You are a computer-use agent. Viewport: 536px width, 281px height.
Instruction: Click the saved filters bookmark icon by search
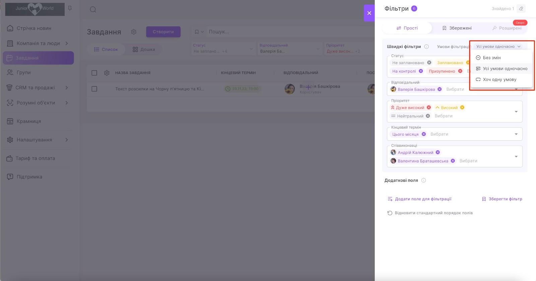[x=199, y=32]
